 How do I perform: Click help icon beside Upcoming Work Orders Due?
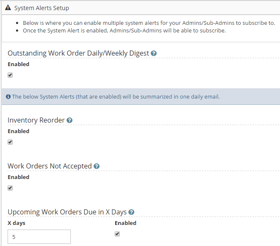pos(131,212)
